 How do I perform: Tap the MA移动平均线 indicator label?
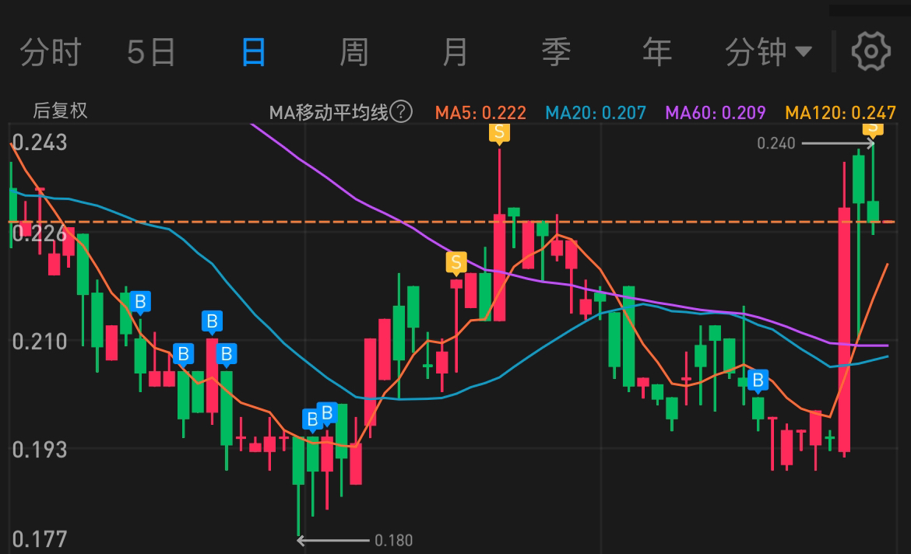click(x=329, y=112)
